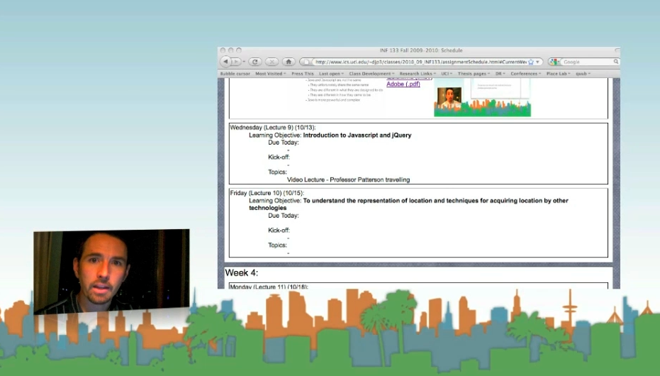Click the search magnifying glass icon
660x376 pixels.
tap(616, 62)
